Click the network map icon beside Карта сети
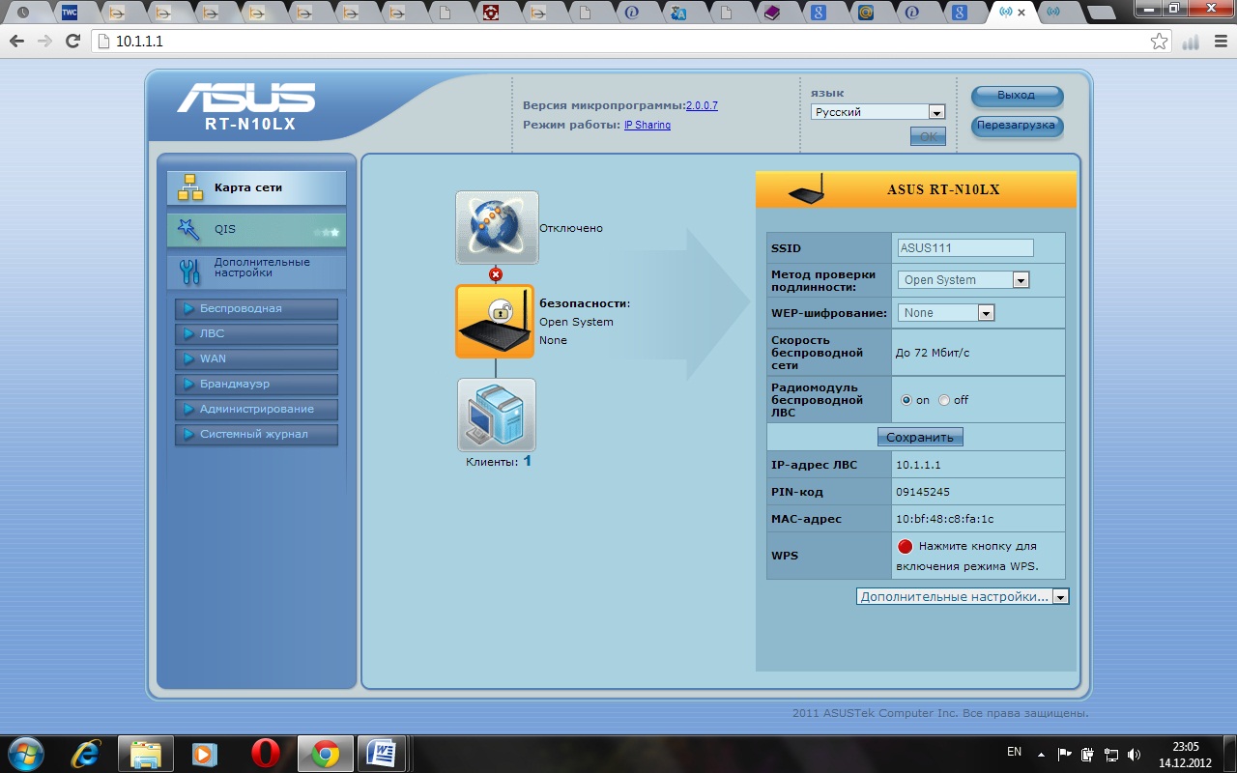Image resolution: width=1237 pixels, height=773 pixels. [190, 187]
